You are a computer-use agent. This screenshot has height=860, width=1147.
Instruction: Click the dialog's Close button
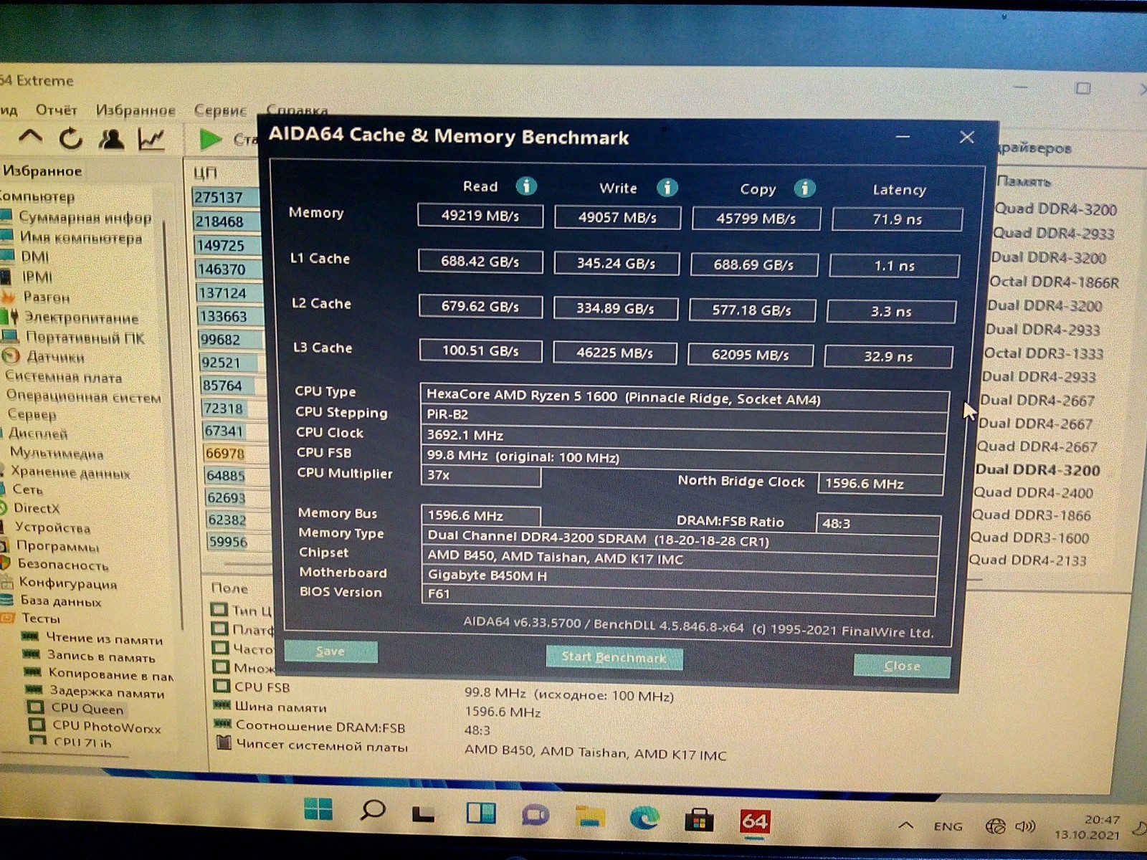[x=902, y=666]
